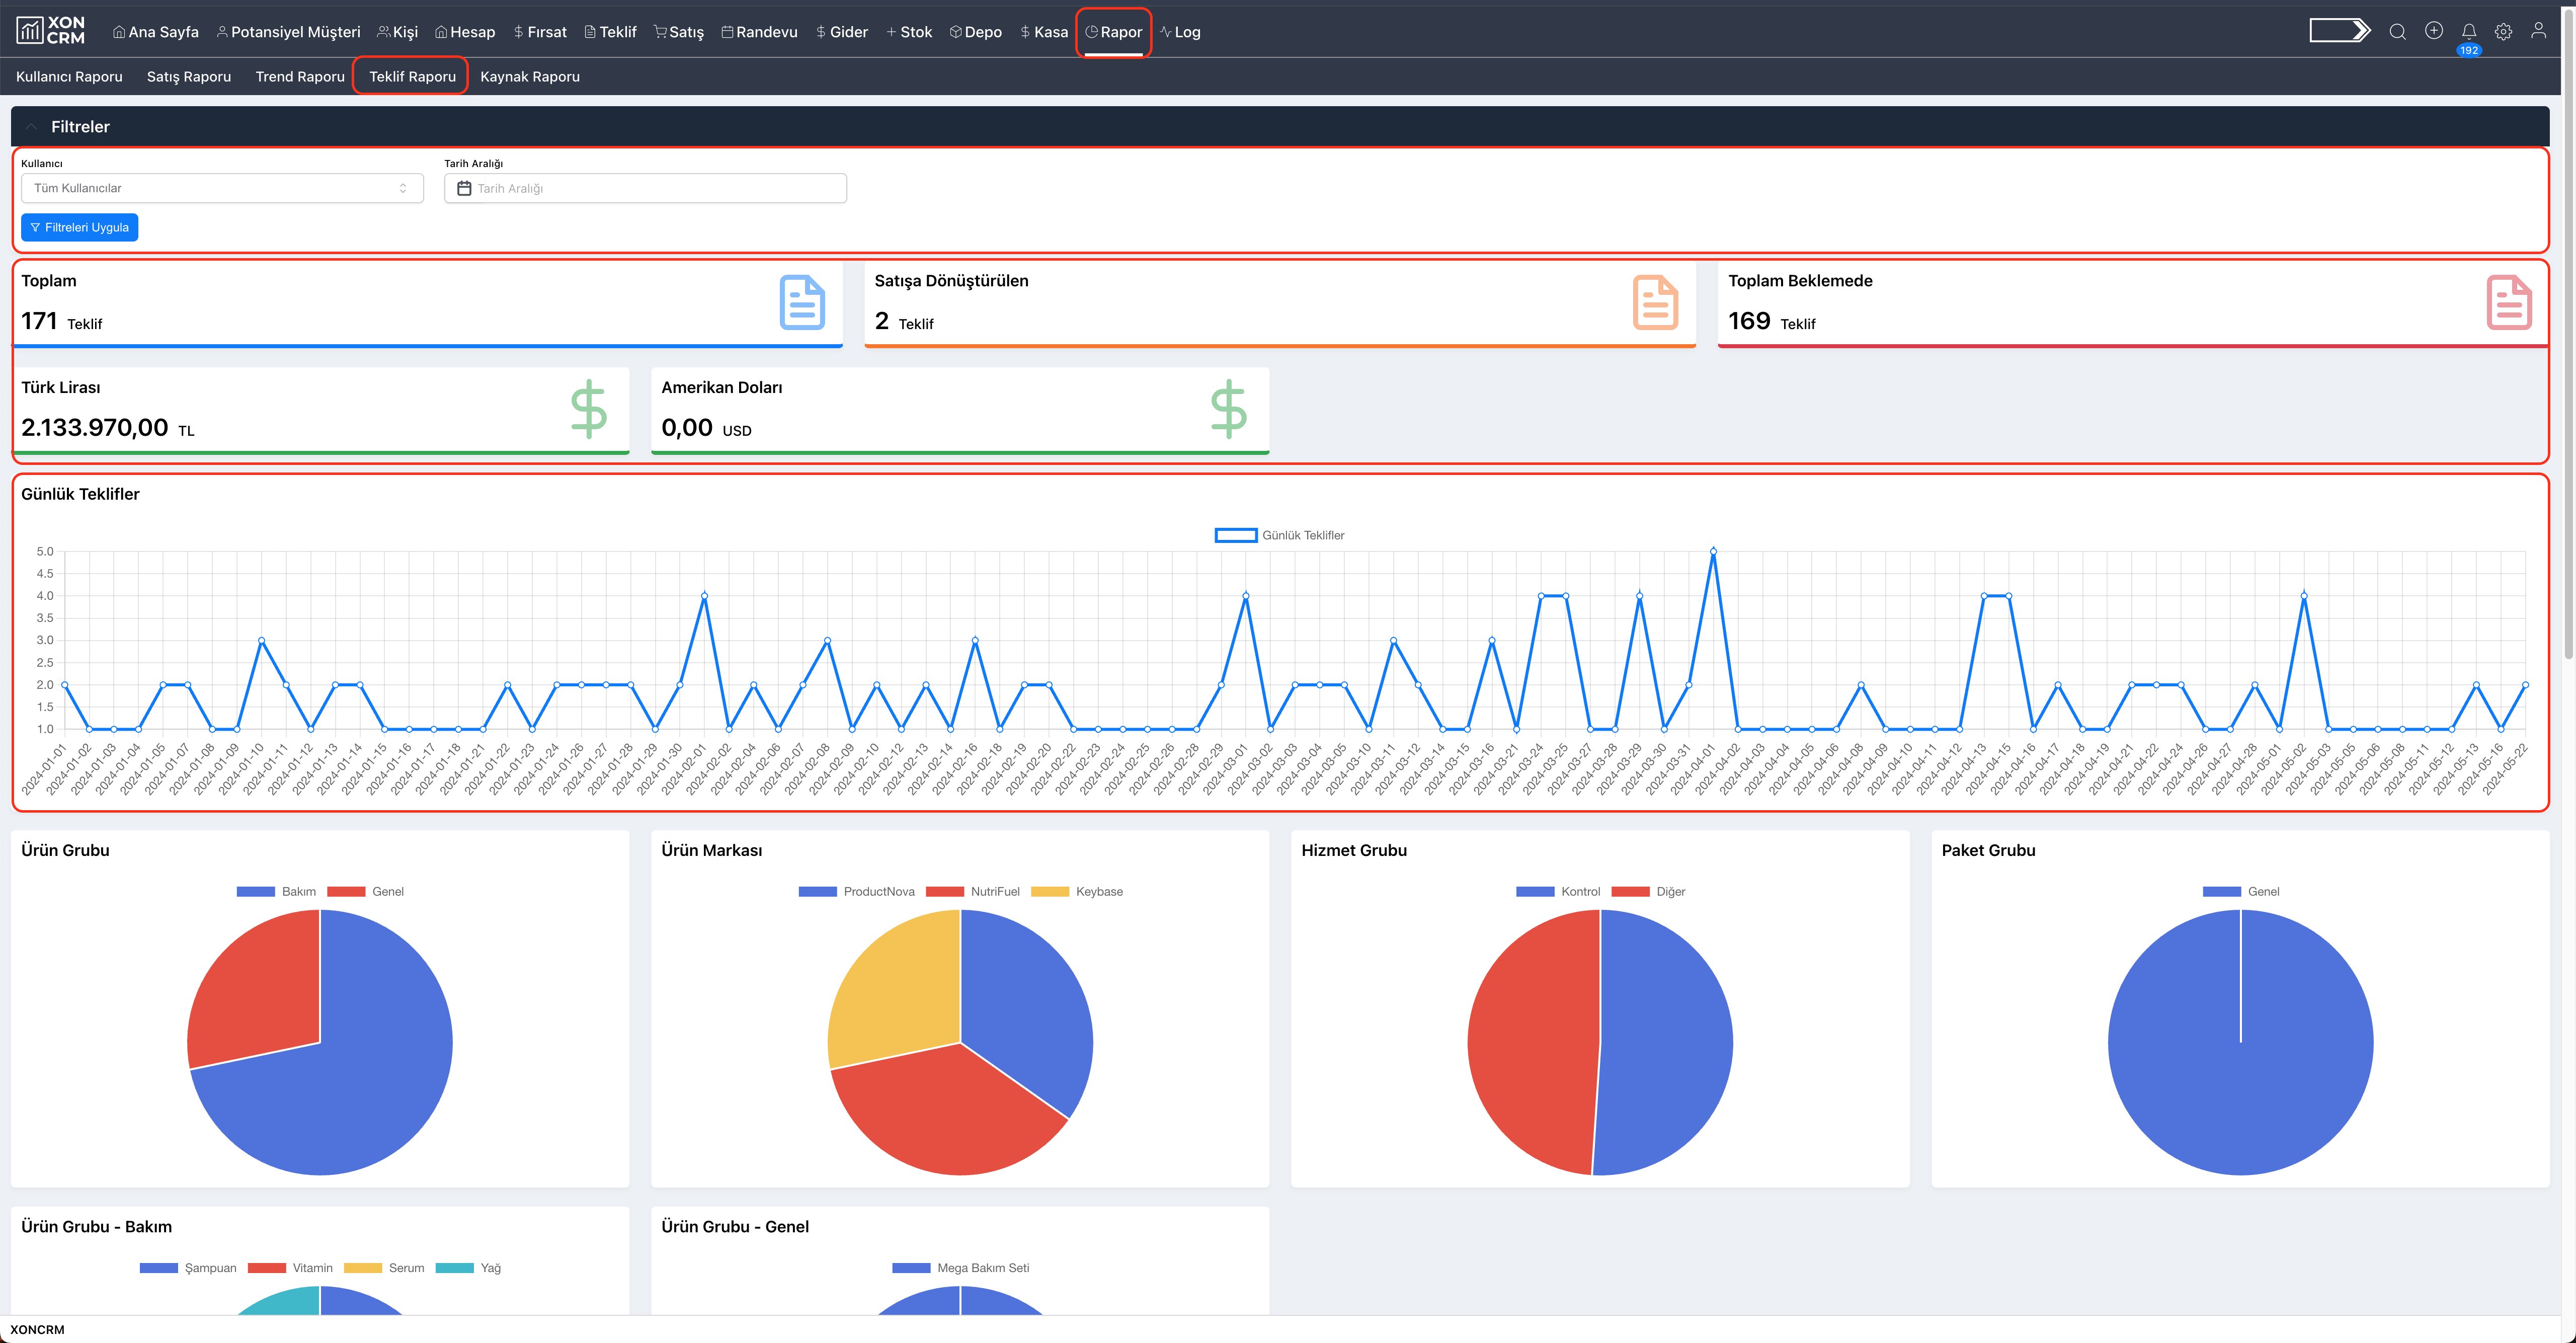Viewport: 2576px width, 1343px height.
Task: Open Potansiyel Müşteri menu
Action: 288,32
